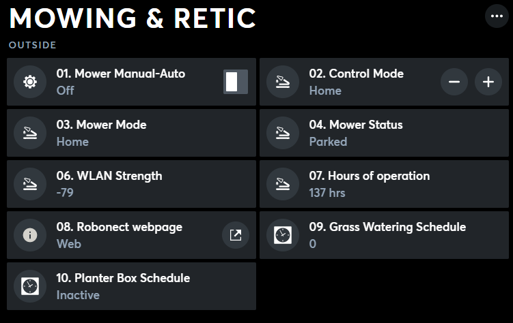513x323 pixels.
Task: Click the gear icon for Mower Manual-Auto
Action: pyautogui.click(x=29, y=82)
